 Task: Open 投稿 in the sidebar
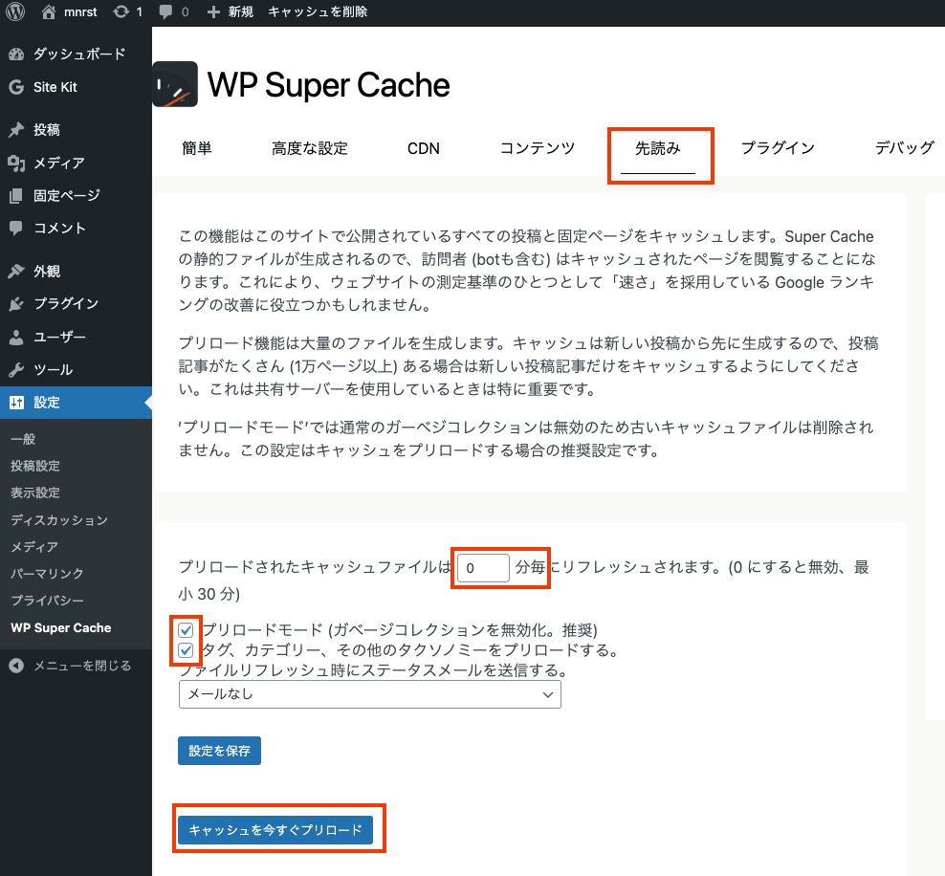[47, 129]
